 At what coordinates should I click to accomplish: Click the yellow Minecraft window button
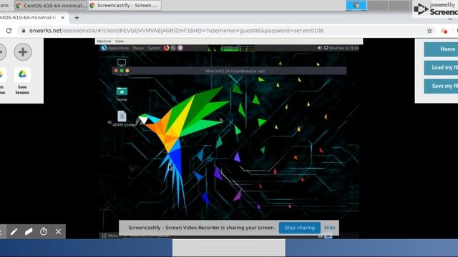click(x=127, y=71)
